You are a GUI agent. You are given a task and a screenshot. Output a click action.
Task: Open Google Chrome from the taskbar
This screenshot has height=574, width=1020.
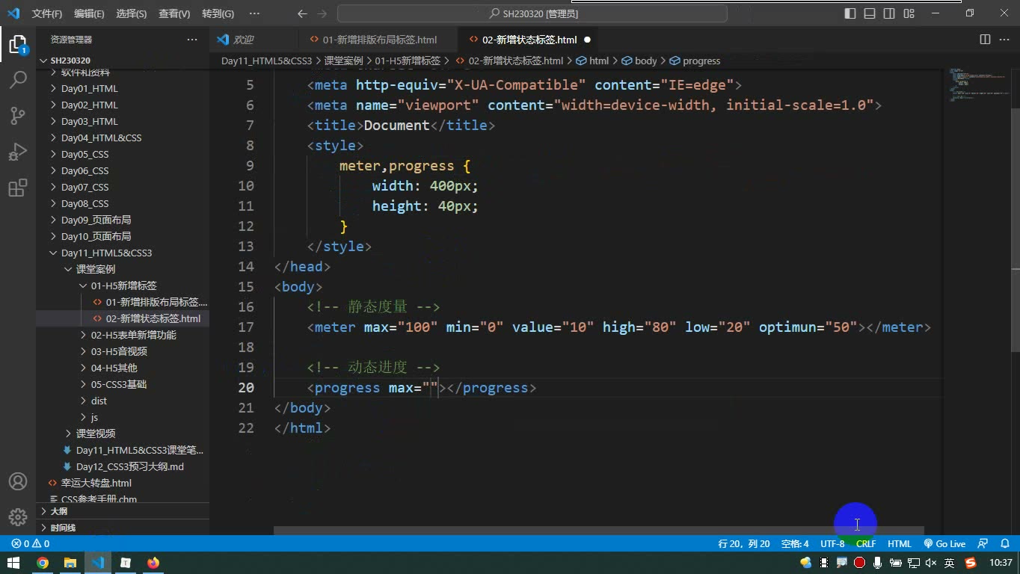tap(43, 563)
